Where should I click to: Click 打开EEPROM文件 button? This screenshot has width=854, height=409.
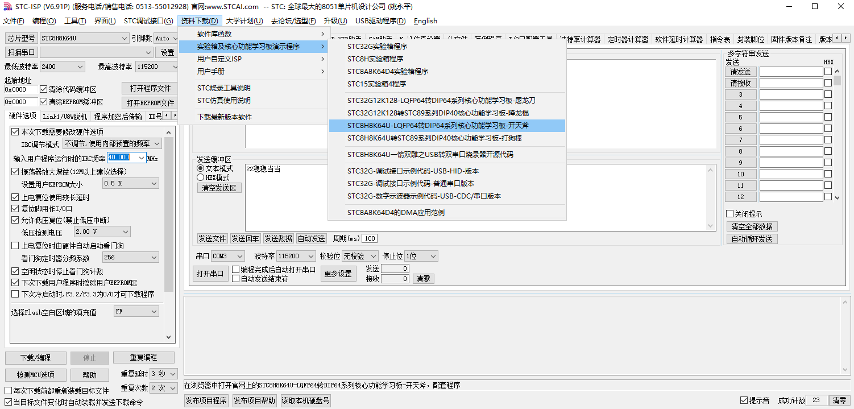[x=150, y=103]
